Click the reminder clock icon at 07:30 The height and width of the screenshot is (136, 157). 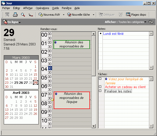pos(52,100)
